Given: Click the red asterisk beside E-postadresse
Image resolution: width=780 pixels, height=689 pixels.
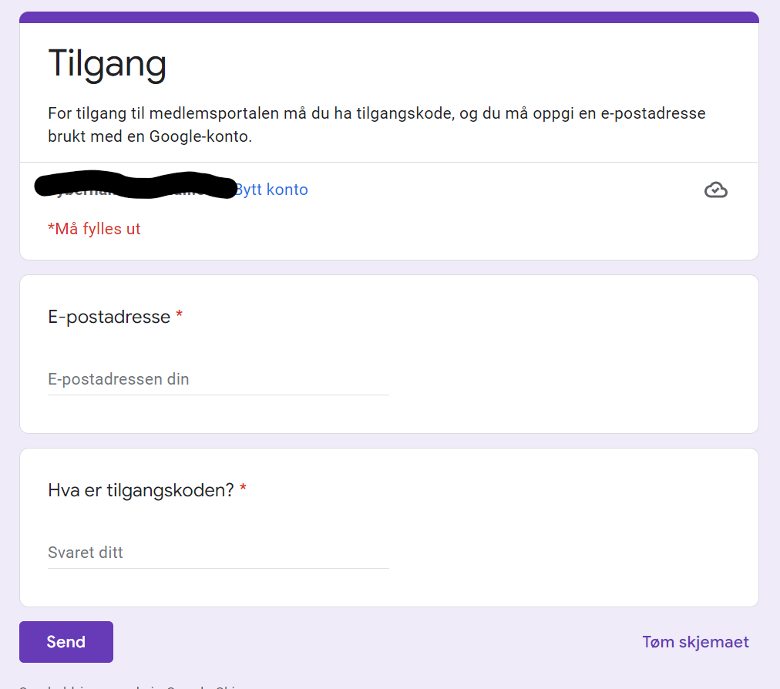Looking at the screenshot, I should pos(180,316).
